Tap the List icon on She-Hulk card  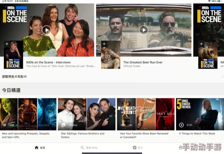[x=5, y=125]
